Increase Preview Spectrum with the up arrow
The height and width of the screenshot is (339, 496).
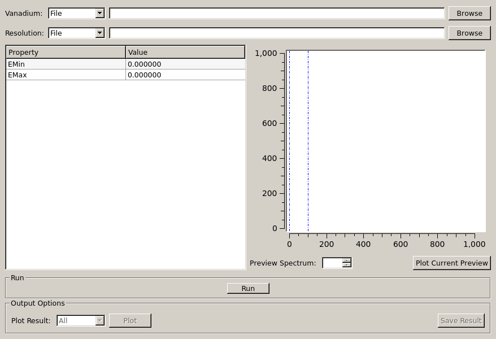347,260
